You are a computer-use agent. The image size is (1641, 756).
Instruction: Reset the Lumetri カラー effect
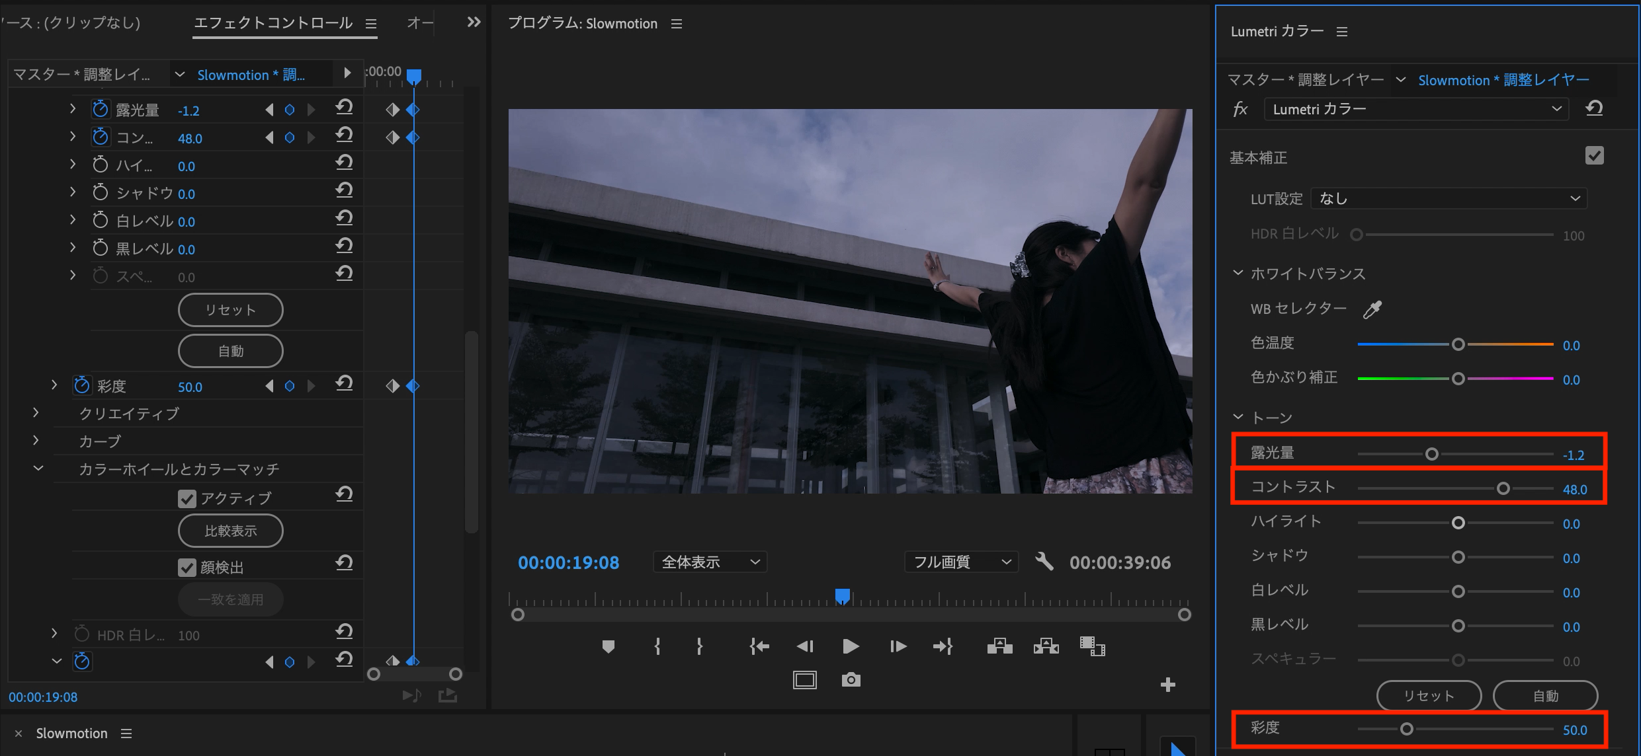[x=1594, y=109]
